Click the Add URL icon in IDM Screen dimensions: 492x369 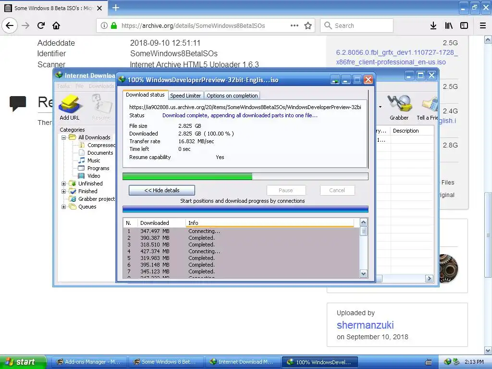click(x=70, y=108)
